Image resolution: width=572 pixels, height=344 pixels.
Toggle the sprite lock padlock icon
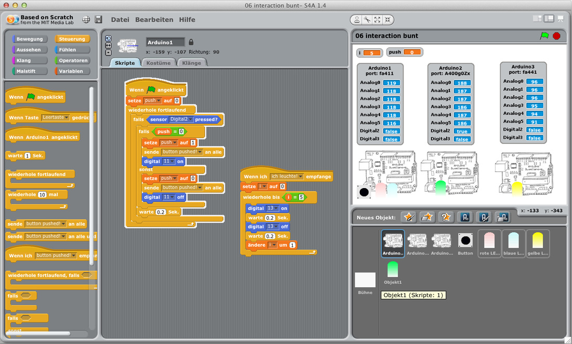point(191,42)
